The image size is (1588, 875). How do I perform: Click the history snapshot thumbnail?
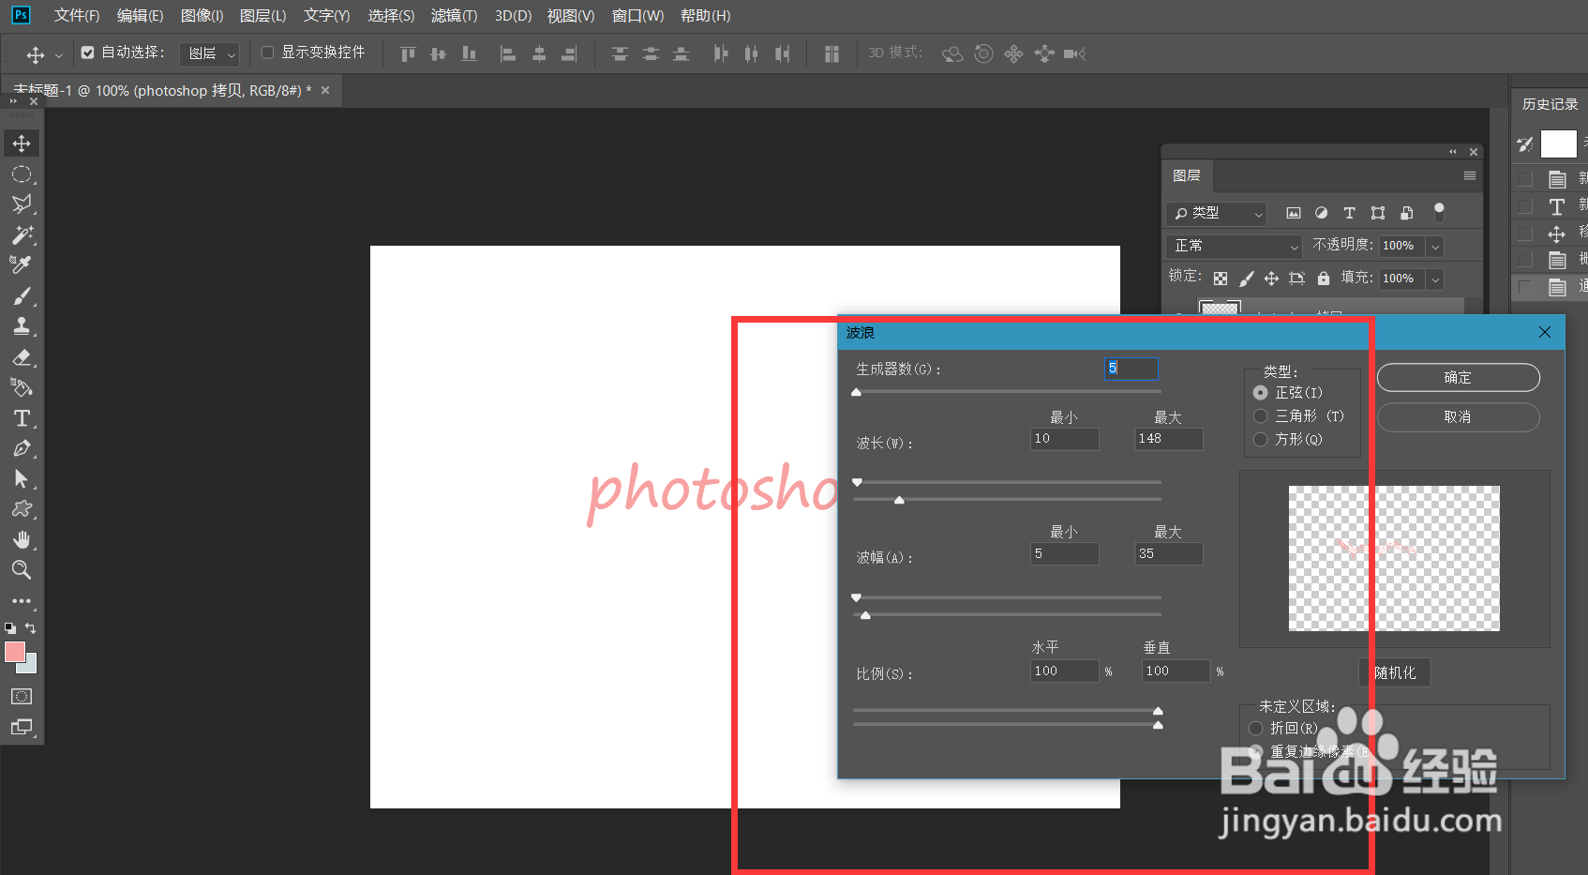coord(1559,143)
